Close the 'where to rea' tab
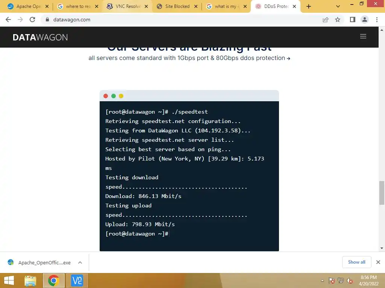 pyautogui.click(x=97, y=6)
